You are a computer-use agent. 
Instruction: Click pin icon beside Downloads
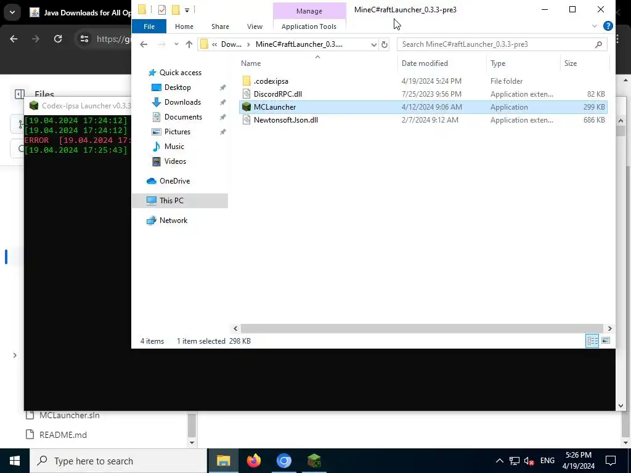point(222,103)
